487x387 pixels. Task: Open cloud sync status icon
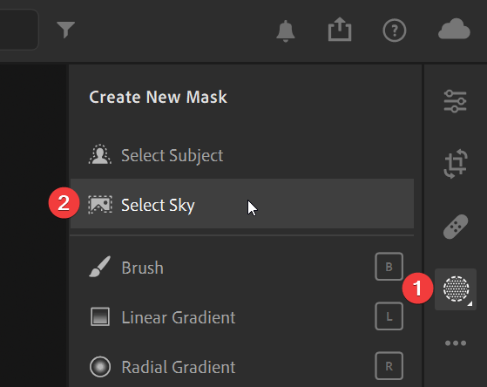point(454,29)
